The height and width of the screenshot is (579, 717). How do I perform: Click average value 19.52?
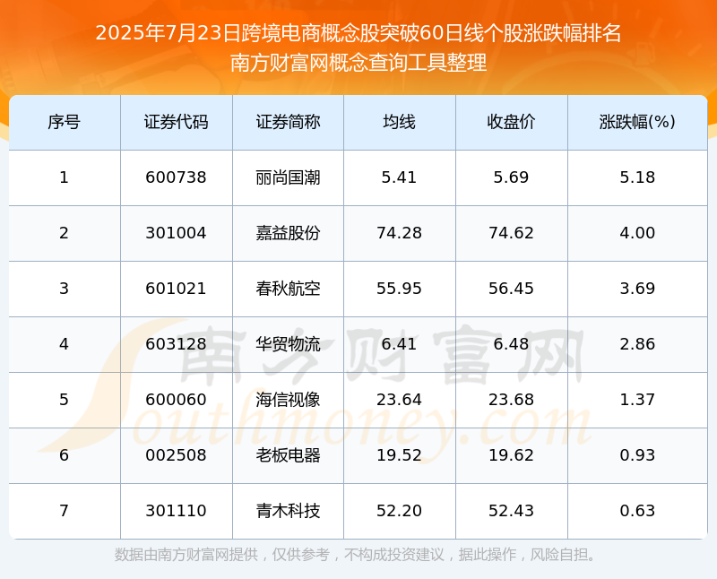click(x=399, y=455)
